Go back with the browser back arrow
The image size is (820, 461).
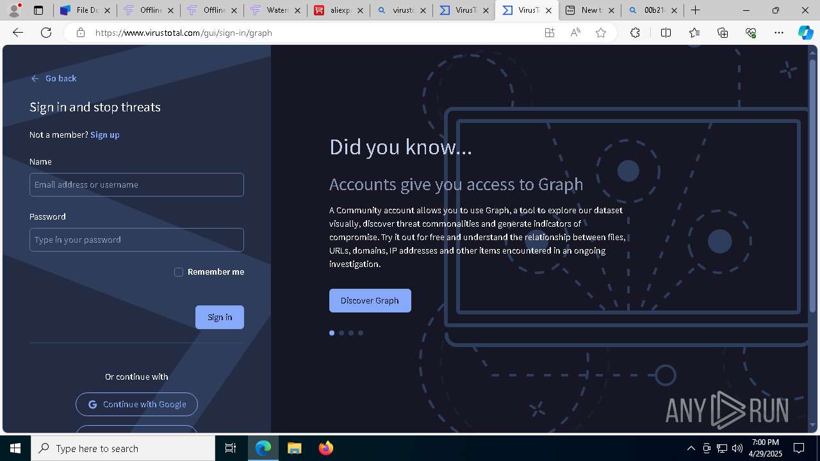[18, 33]
